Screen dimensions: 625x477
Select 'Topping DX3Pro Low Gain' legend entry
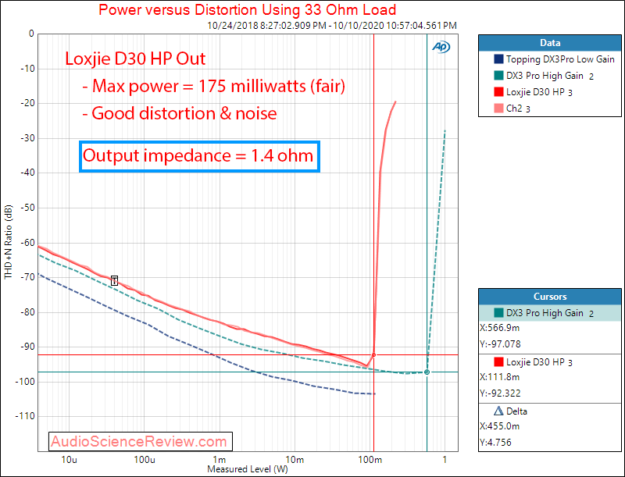pos(560,59)
